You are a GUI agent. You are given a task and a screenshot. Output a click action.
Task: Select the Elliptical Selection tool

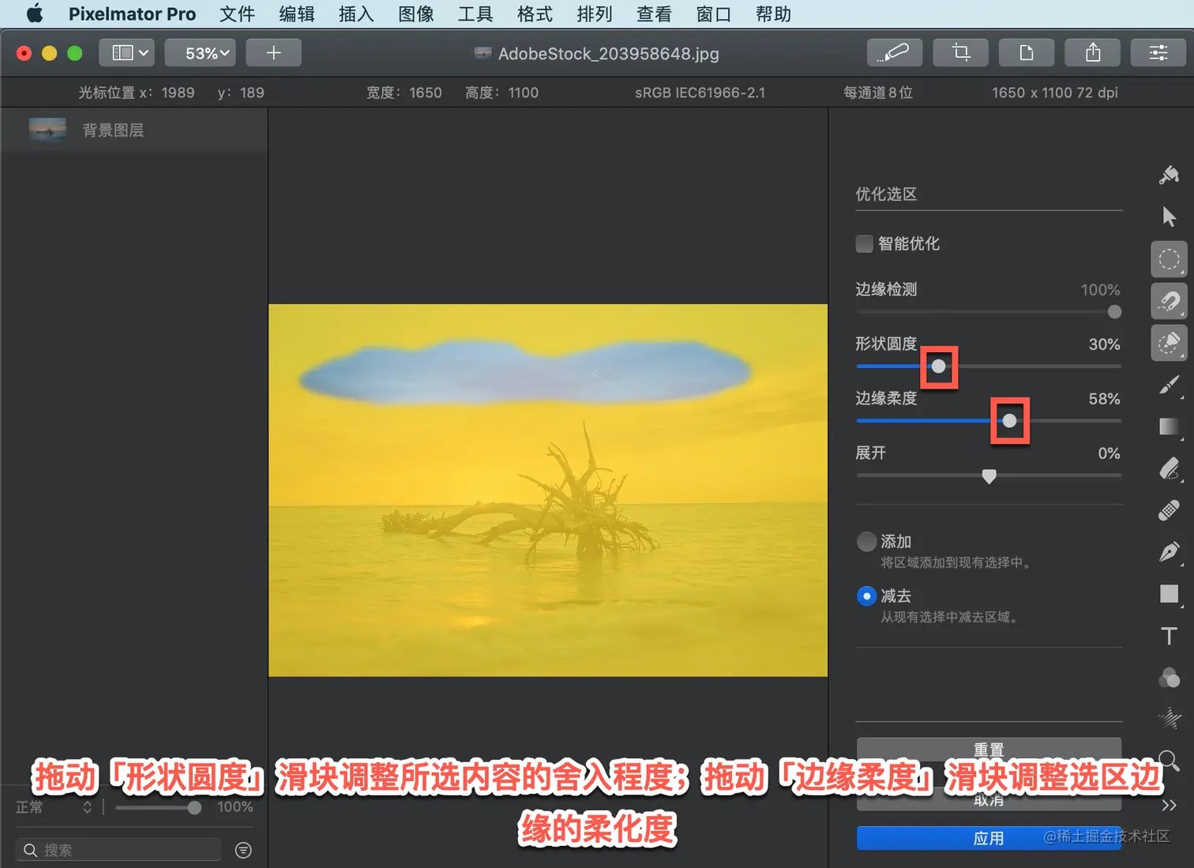coord(1169,259)
